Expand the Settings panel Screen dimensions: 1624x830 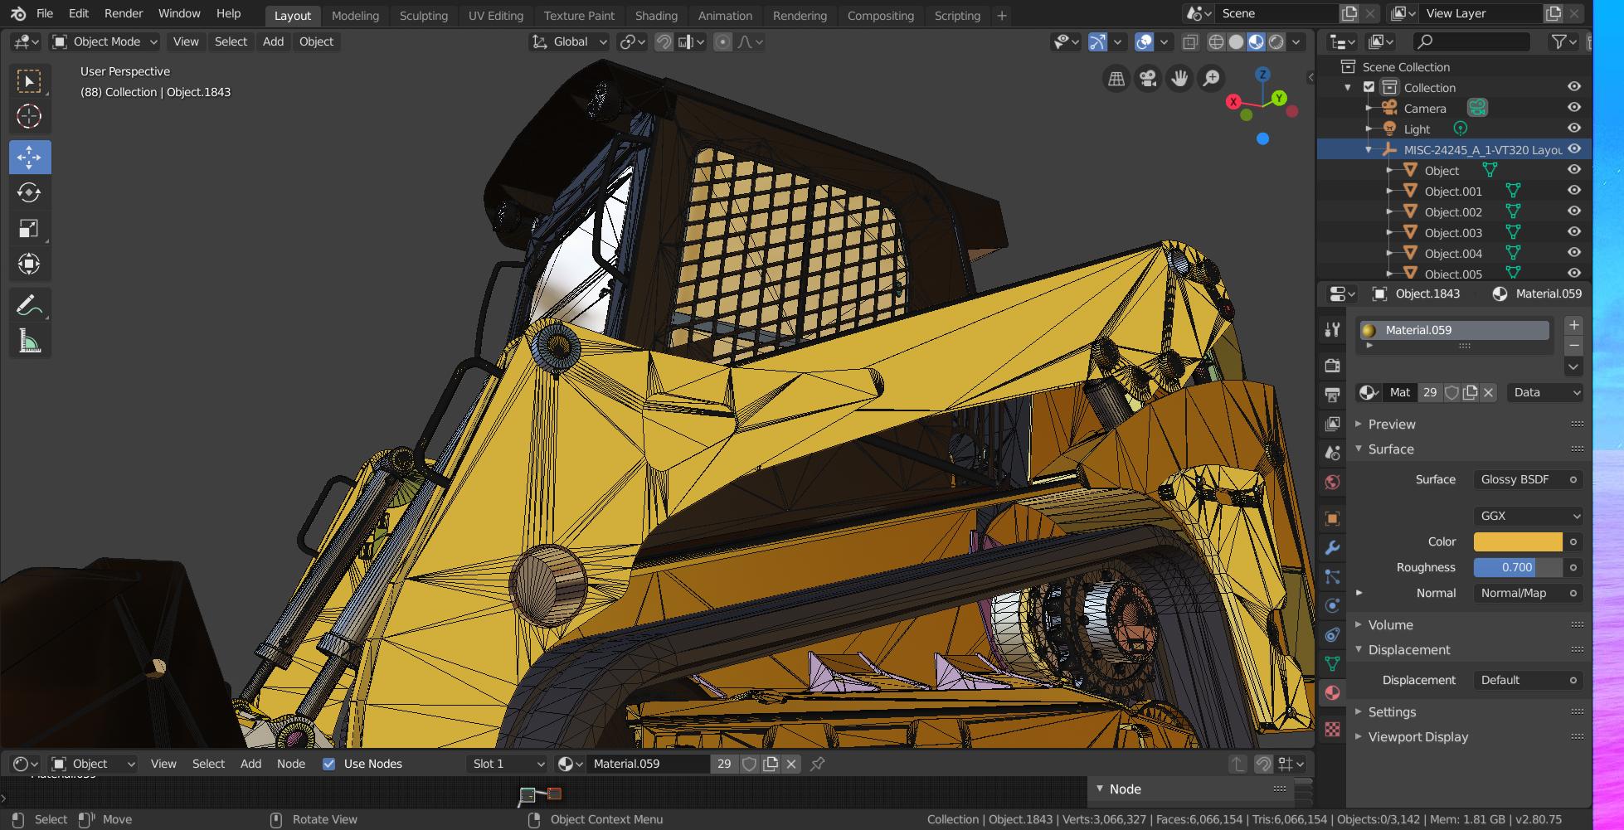click(x=1392, y=711)
